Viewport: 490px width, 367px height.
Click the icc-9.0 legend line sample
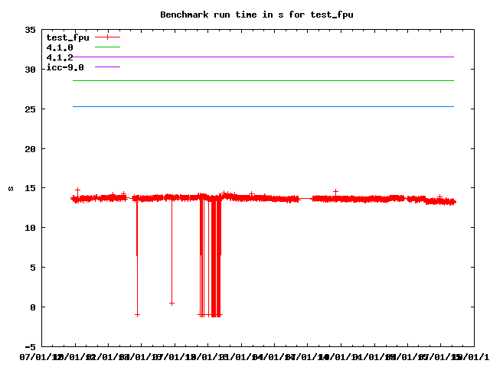[108, 67]
